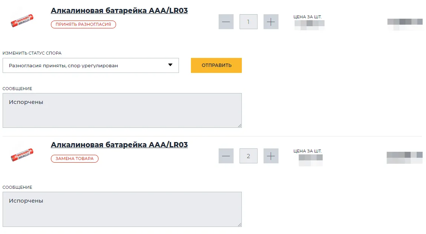Click the 'Замена товара' tag
Image resolution: width=426 pixels, height=234 pixels.
pos(74,158)
